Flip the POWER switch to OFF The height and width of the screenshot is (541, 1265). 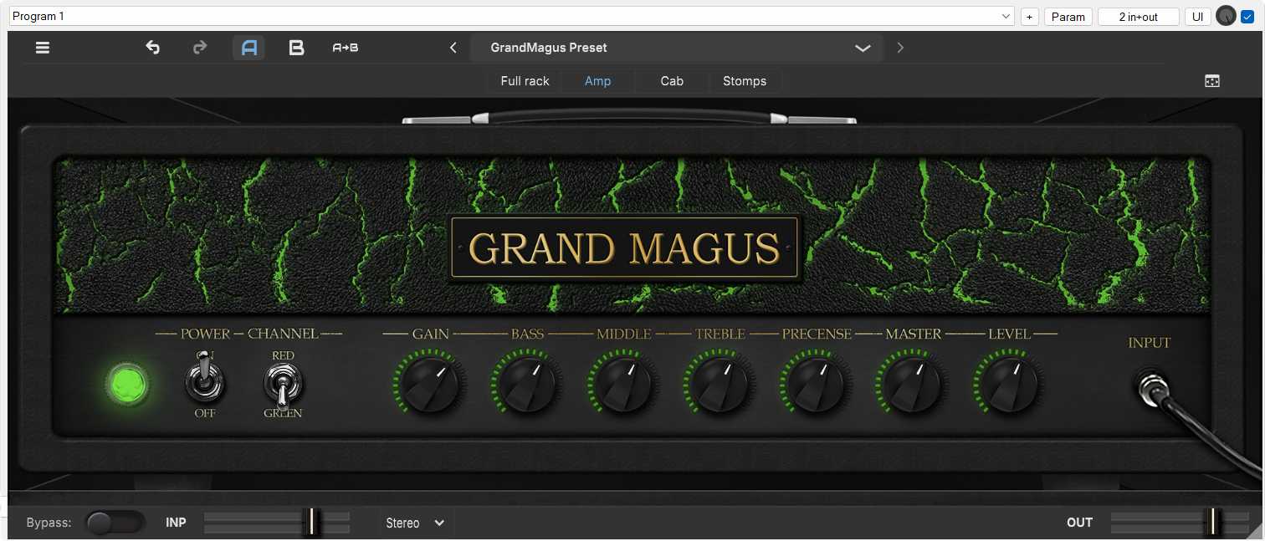point(204,385)
